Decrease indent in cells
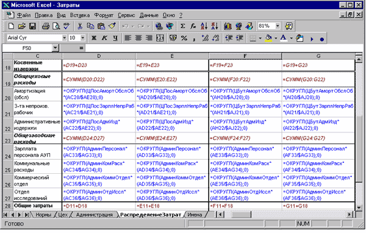 coord(229,38)
